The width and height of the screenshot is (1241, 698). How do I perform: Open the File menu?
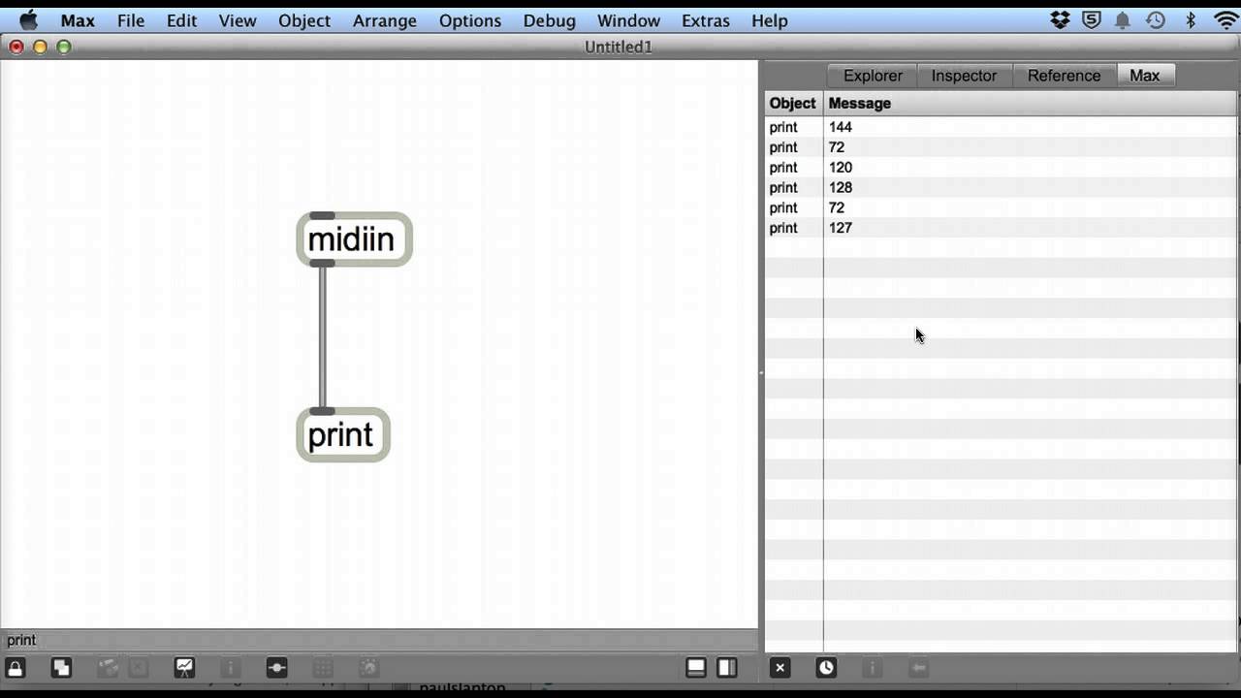point(131,20)
